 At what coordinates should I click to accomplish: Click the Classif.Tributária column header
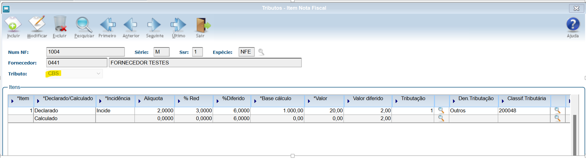tap(524, 101)
